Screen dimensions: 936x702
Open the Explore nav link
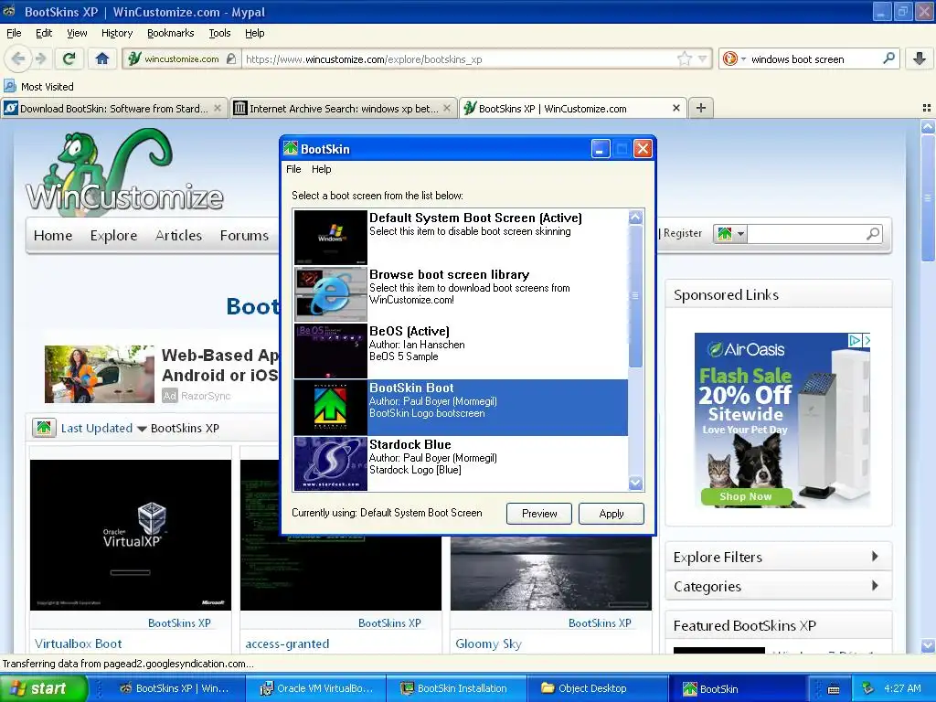[x=113, y=235]
